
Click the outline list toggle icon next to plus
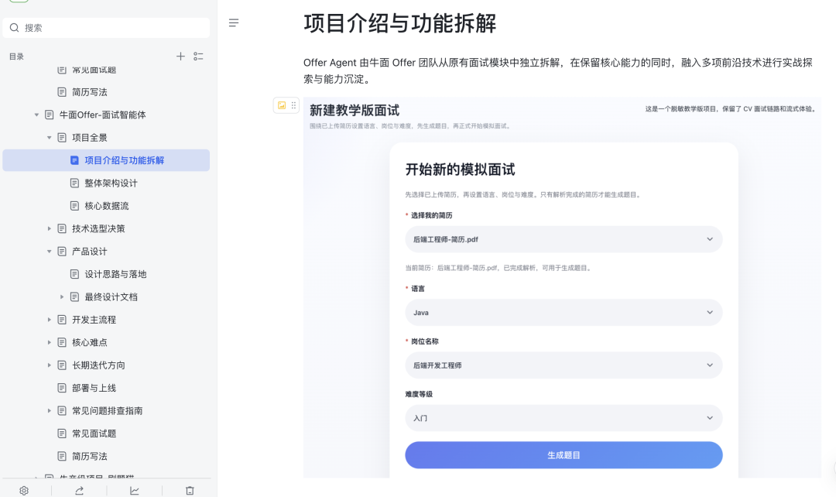tap(198, 56)
